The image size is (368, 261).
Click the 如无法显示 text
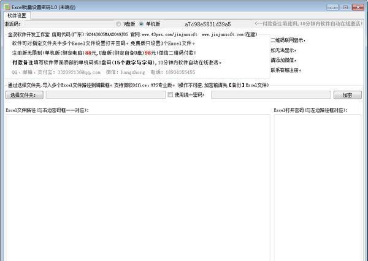pyautogui.click(x=283, y=50)
